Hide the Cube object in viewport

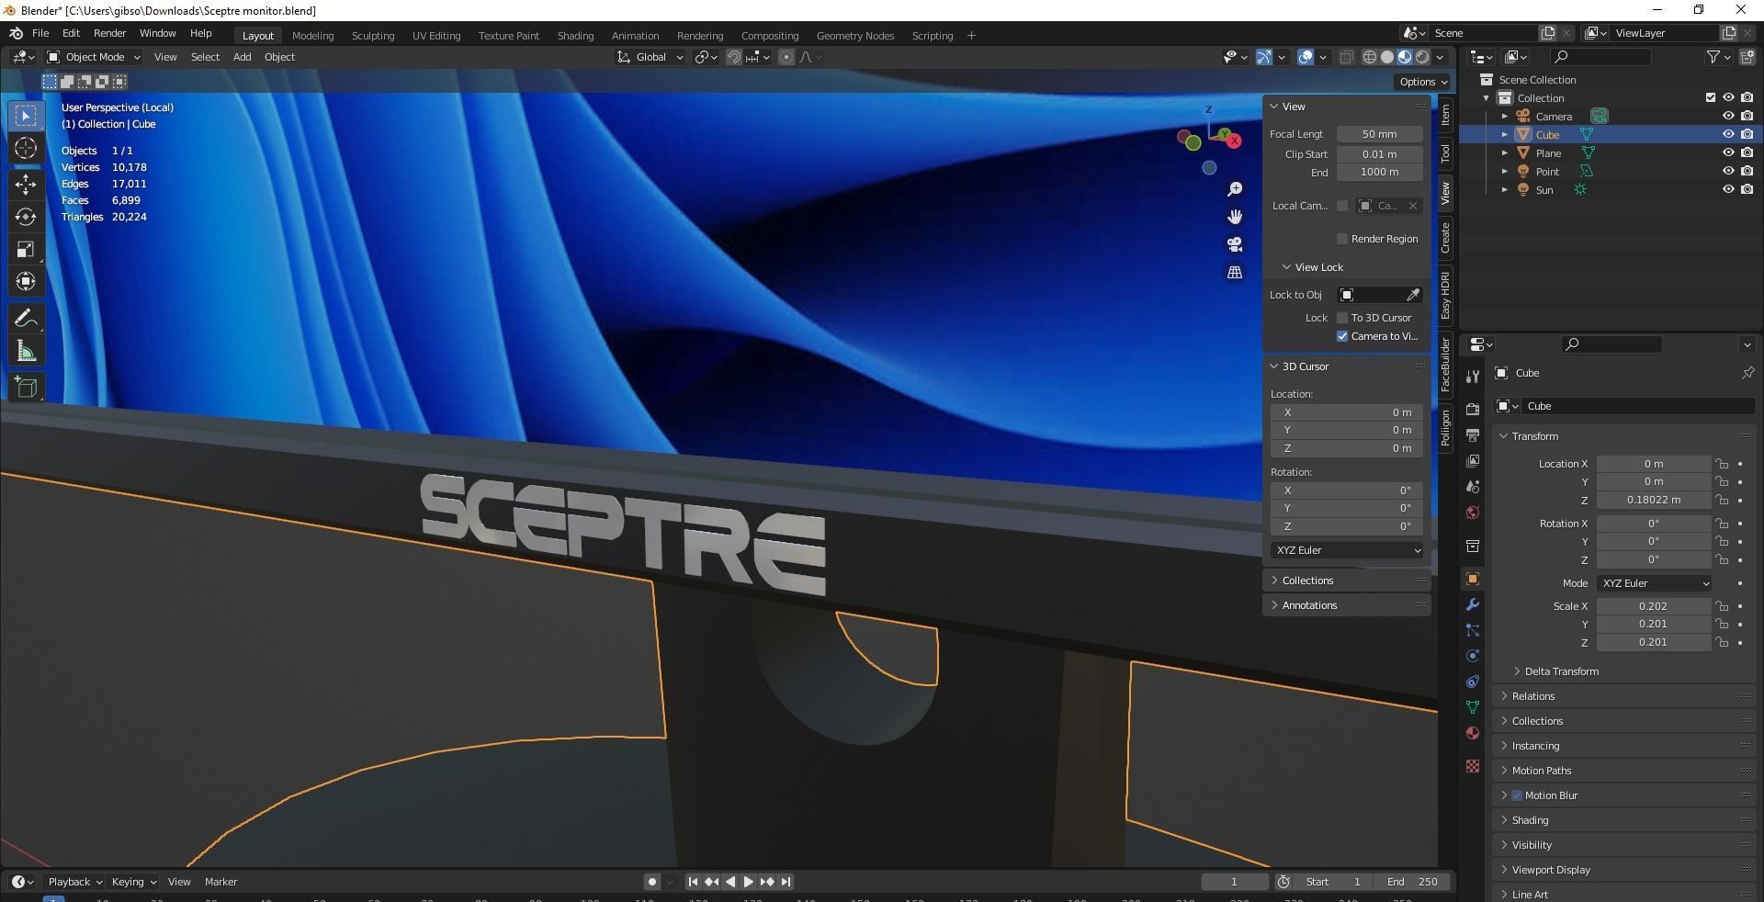click(x=1728, y=134)
